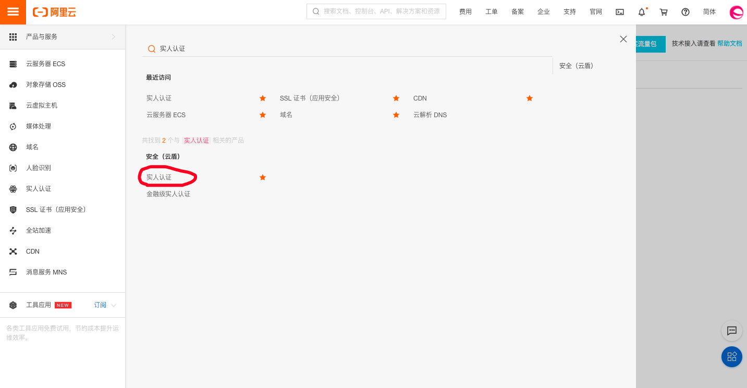Unstar CDN in recent visits

[x=530, y=98]
